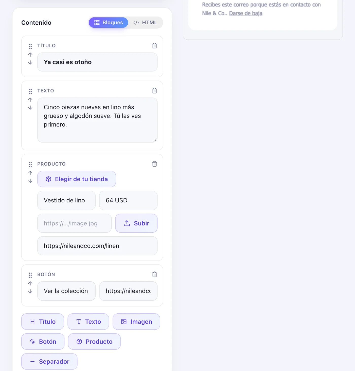The image size is (355, 371).
Task: Edit the Ver la colección button label
Action: tap(66, 291)
